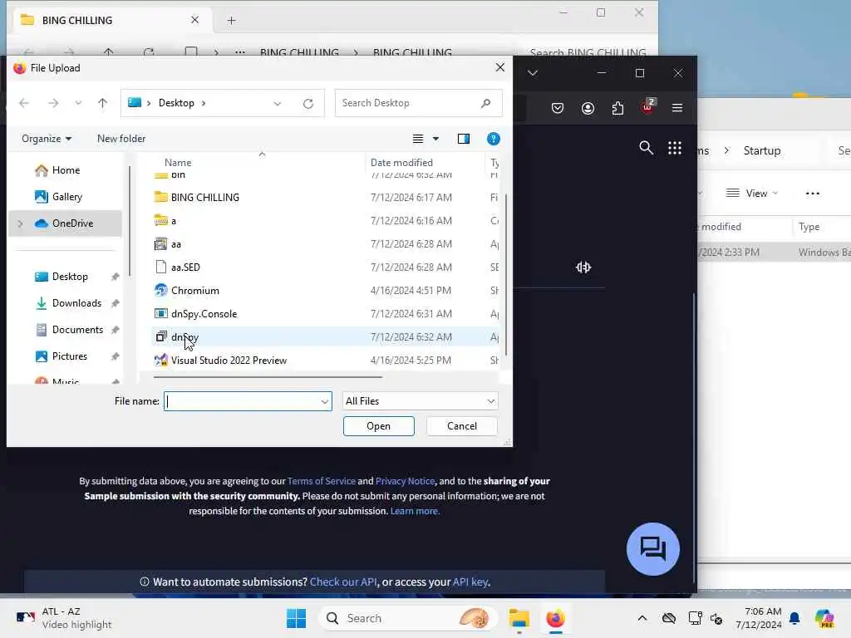Click the search magnifier in Search Desktop
851x638 pixels.
[485, 103]
